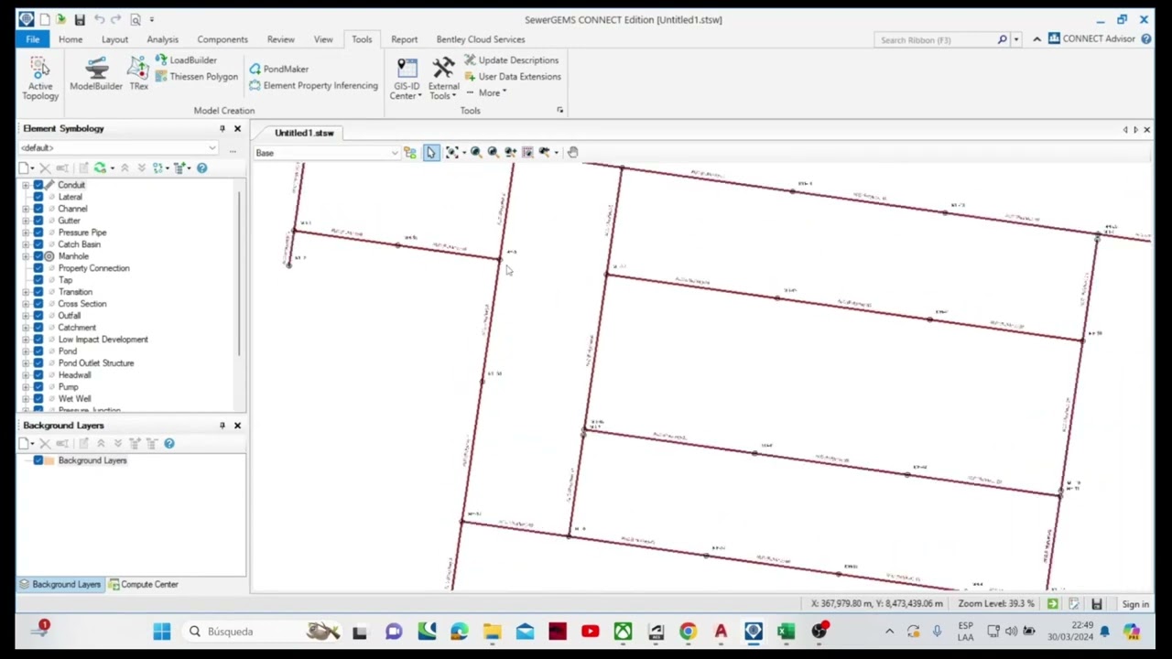1172x659 pixels.
Task: Open the Components ribbon tab
Action: click(222, 39)
